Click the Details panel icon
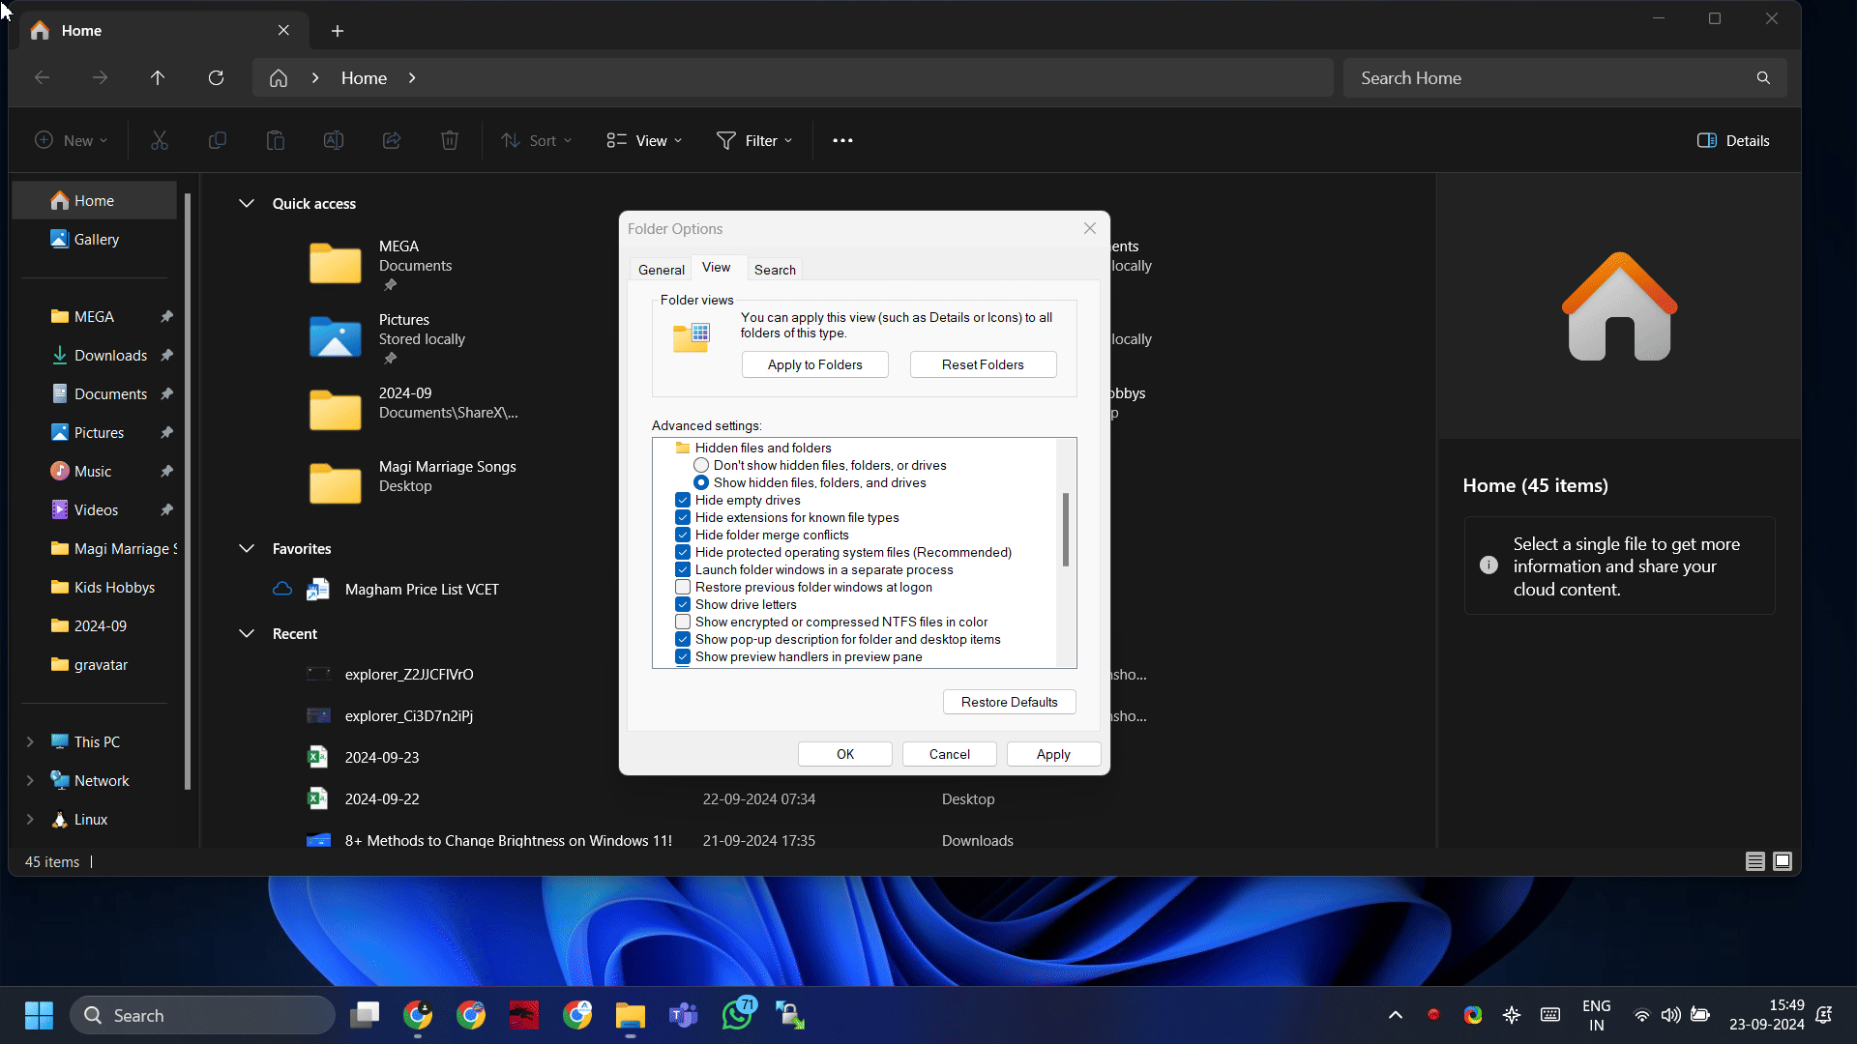 tap(1706, 140)
